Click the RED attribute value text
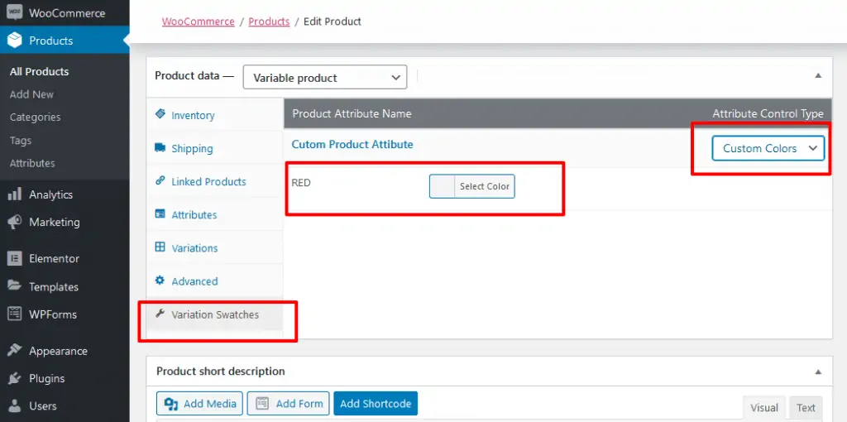The image size is (847, 422). [x=301, y=183]
